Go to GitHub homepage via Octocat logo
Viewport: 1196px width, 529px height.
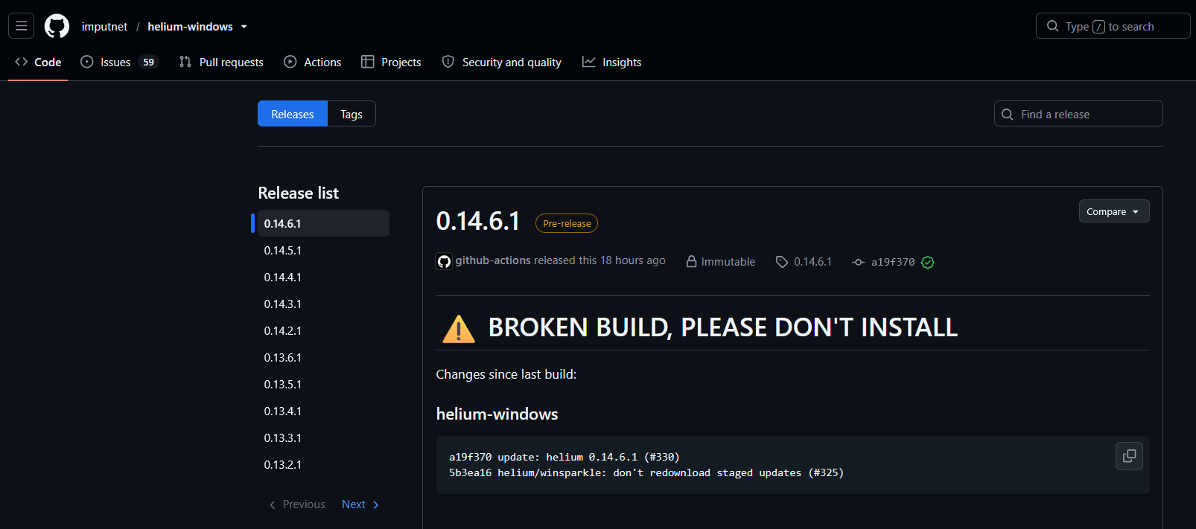(x=57, y=26)
